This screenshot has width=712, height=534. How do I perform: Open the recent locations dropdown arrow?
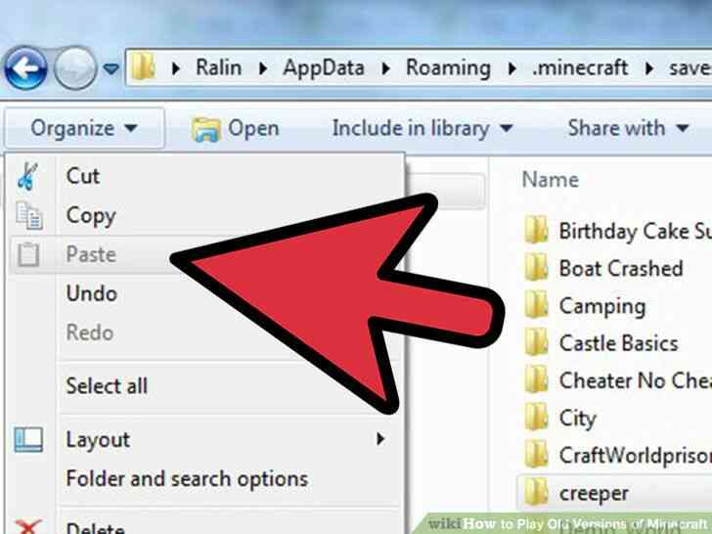(111, 69)
